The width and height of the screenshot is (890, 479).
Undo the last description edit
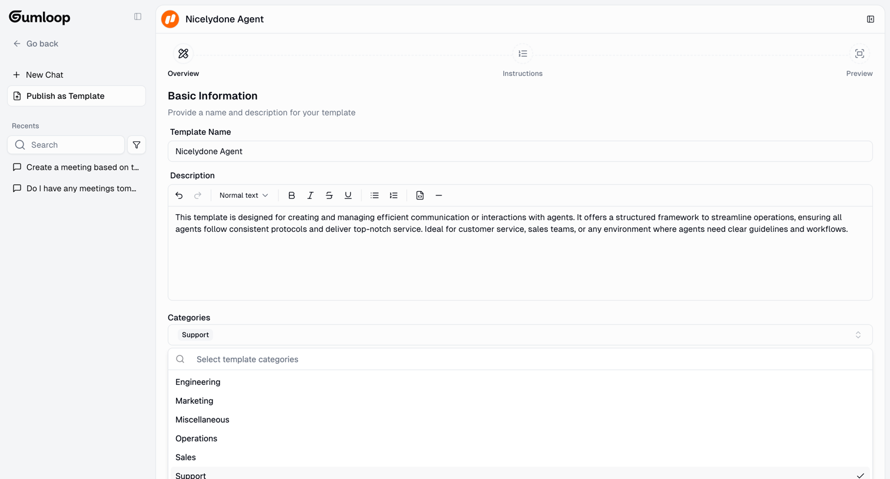[x=179, y=195]
